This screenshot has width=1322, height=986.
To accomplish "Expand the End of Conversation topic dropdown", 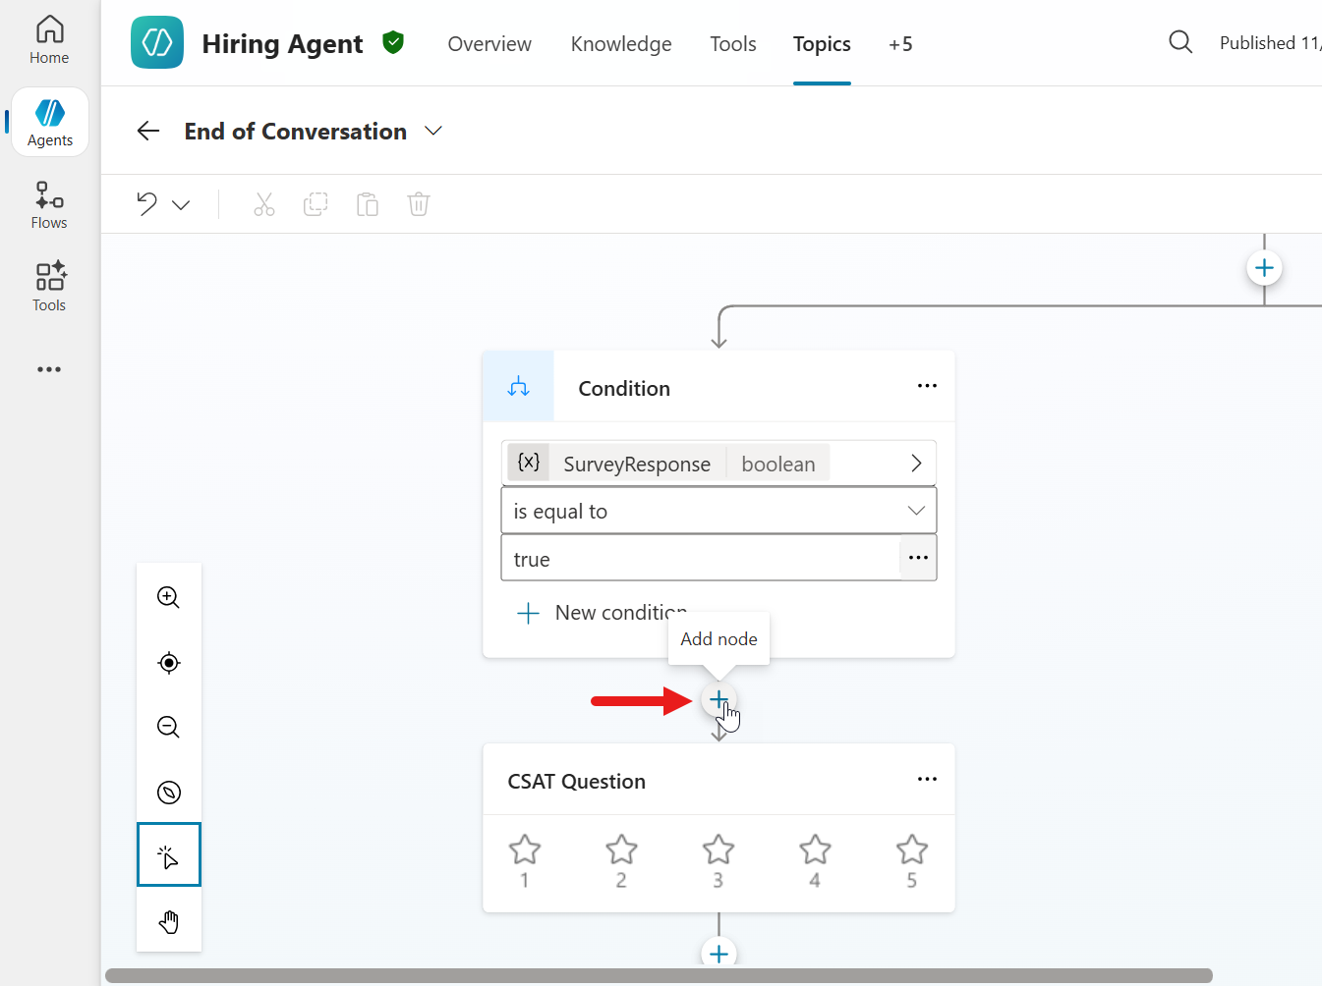I will [x=432, y=131].
